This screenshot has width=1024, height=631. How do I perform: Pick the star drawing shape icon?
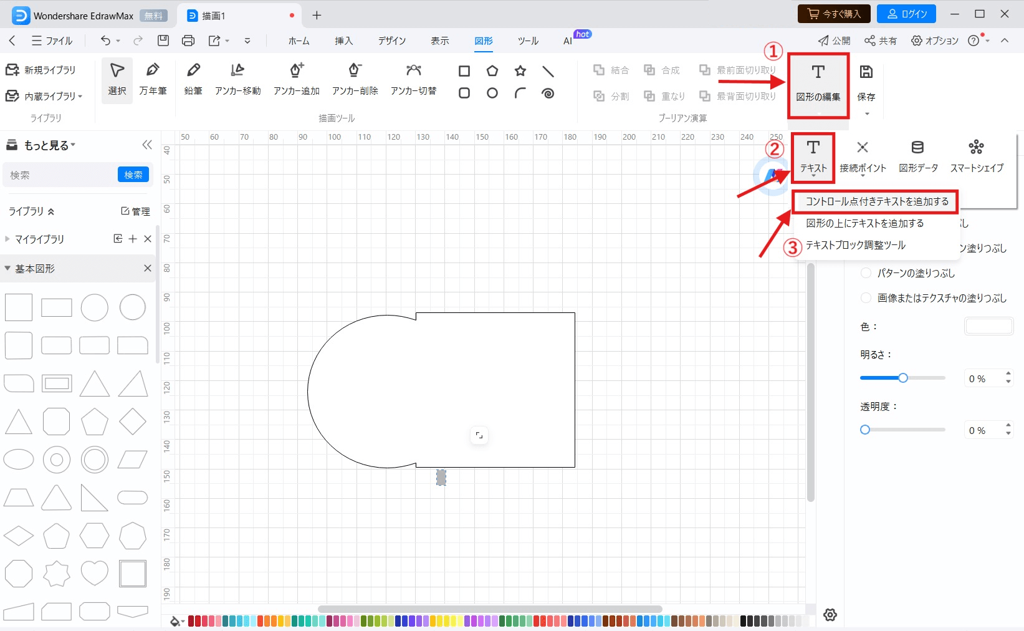tap(520, 71)
